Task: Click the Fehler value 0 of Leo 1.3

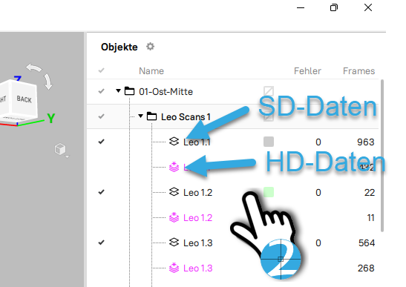Action: click(318, 243)
